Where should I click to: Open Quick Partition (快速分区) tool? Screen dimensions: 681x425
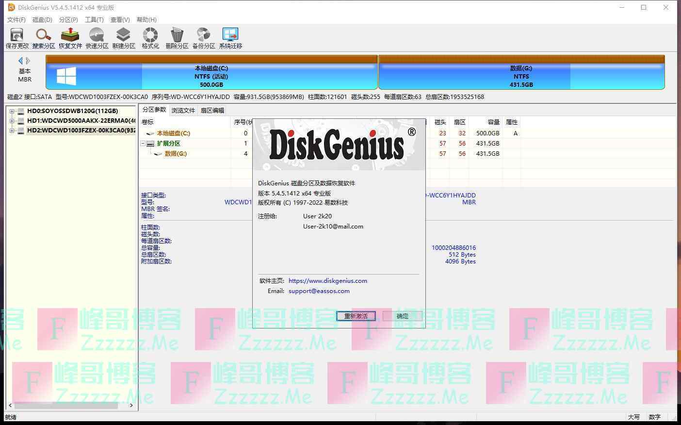[x=97, y=38]
